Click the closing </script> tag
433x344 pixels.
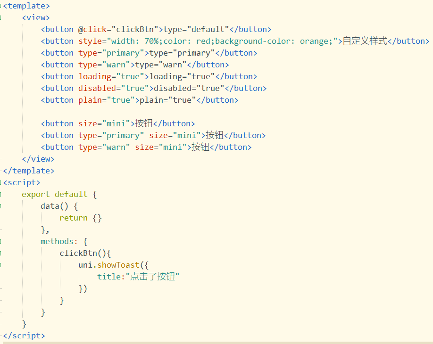click(24, 336)
